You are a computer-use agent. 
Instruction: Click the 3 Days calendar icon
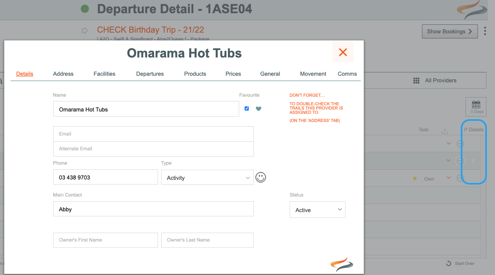point(476,106)
